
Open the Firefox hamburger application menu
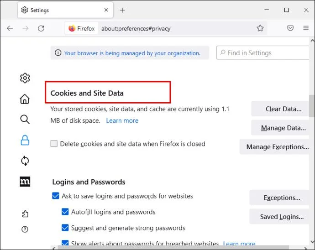[306, 28]
